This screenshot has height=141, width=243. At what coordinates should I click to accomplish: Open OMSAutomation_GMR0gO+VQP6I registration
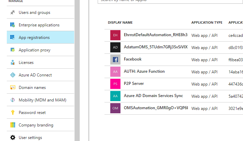(156, 108)
